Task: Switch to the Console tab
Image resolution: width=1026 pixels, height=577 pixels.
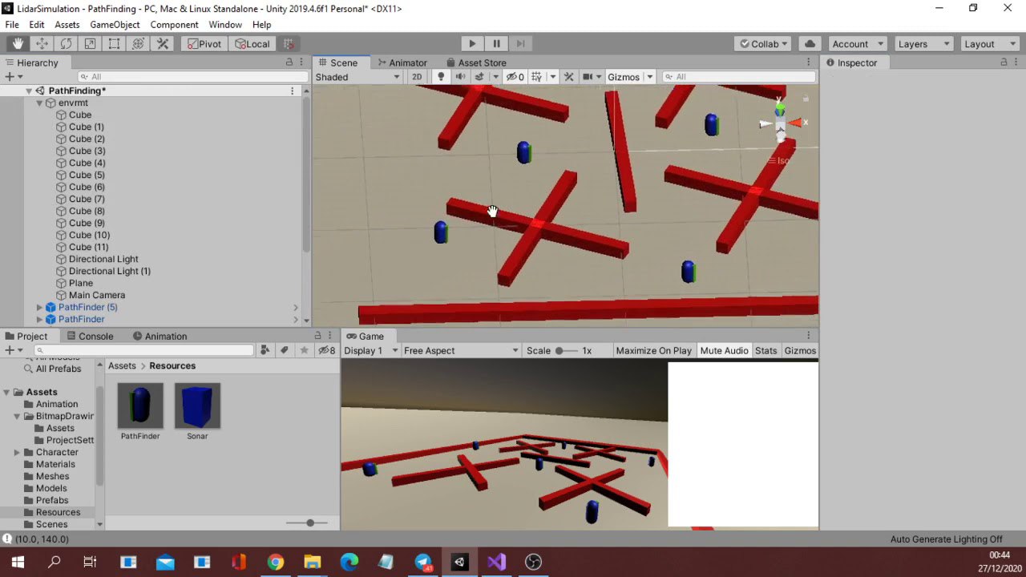Action: [x=90, y=336]
